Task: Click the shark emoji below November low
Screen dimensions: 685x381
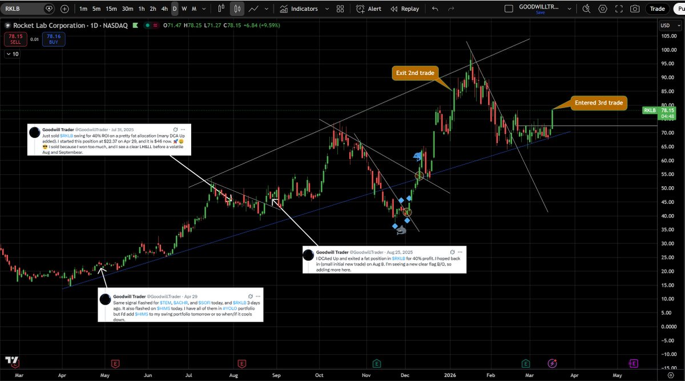Action: (401, 230)
